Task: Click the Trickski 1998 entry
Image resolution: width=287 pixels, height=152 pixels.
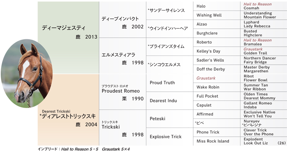Action: [123, 128]
